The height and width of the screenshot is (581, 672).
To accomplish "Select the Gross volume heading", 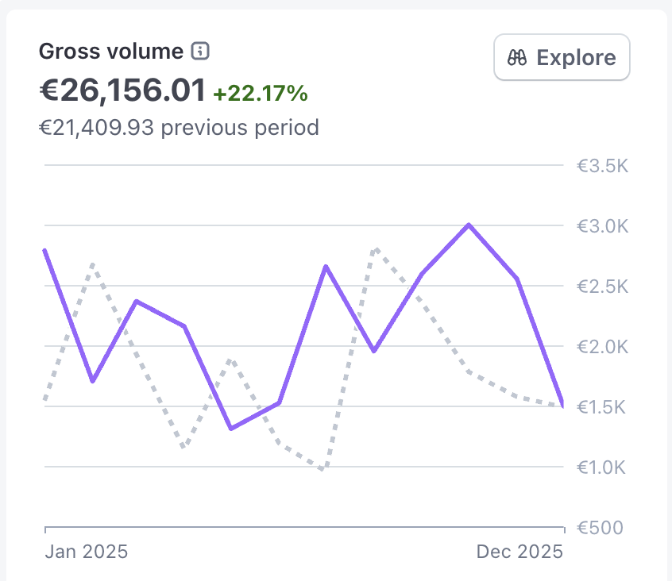I will coord(111,52).
